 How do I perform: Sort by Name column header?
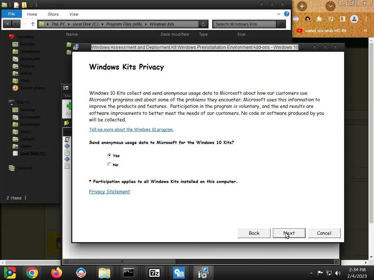point(72,34)
